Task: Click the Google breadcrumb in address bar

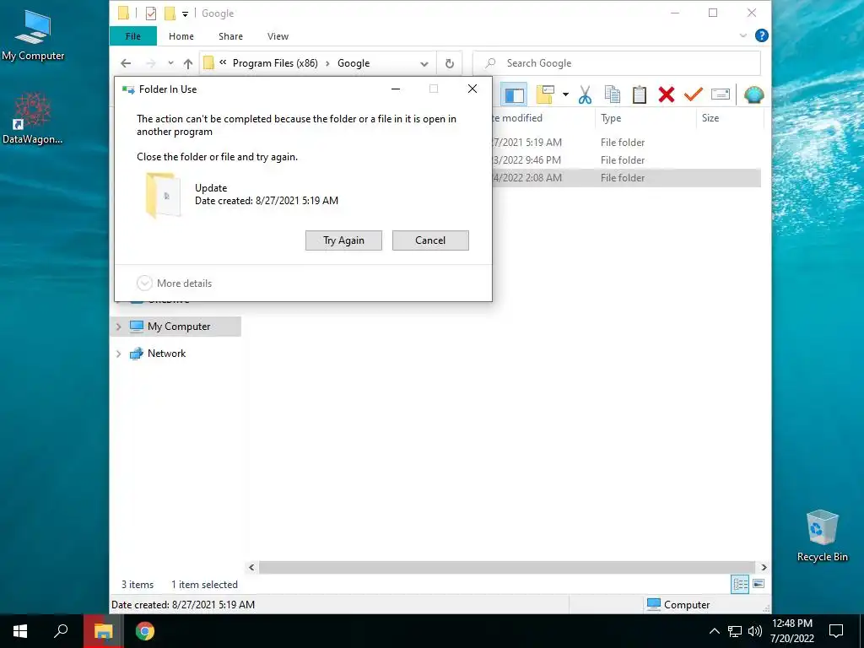Action: [x=354, y=63]
